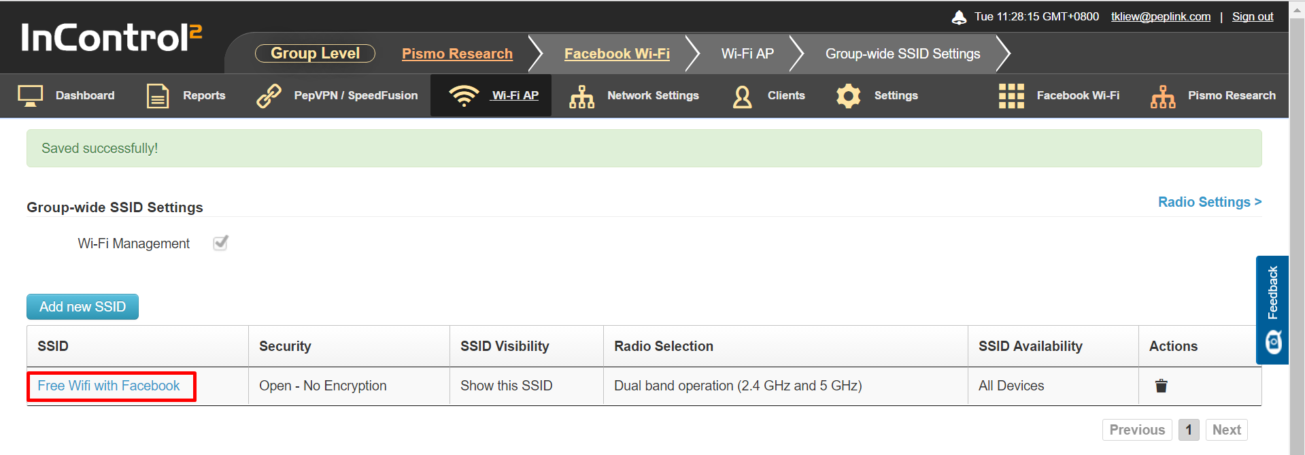Click the notification bell icon
Screen dimensions: 1305x455
[x=959, y=17]
